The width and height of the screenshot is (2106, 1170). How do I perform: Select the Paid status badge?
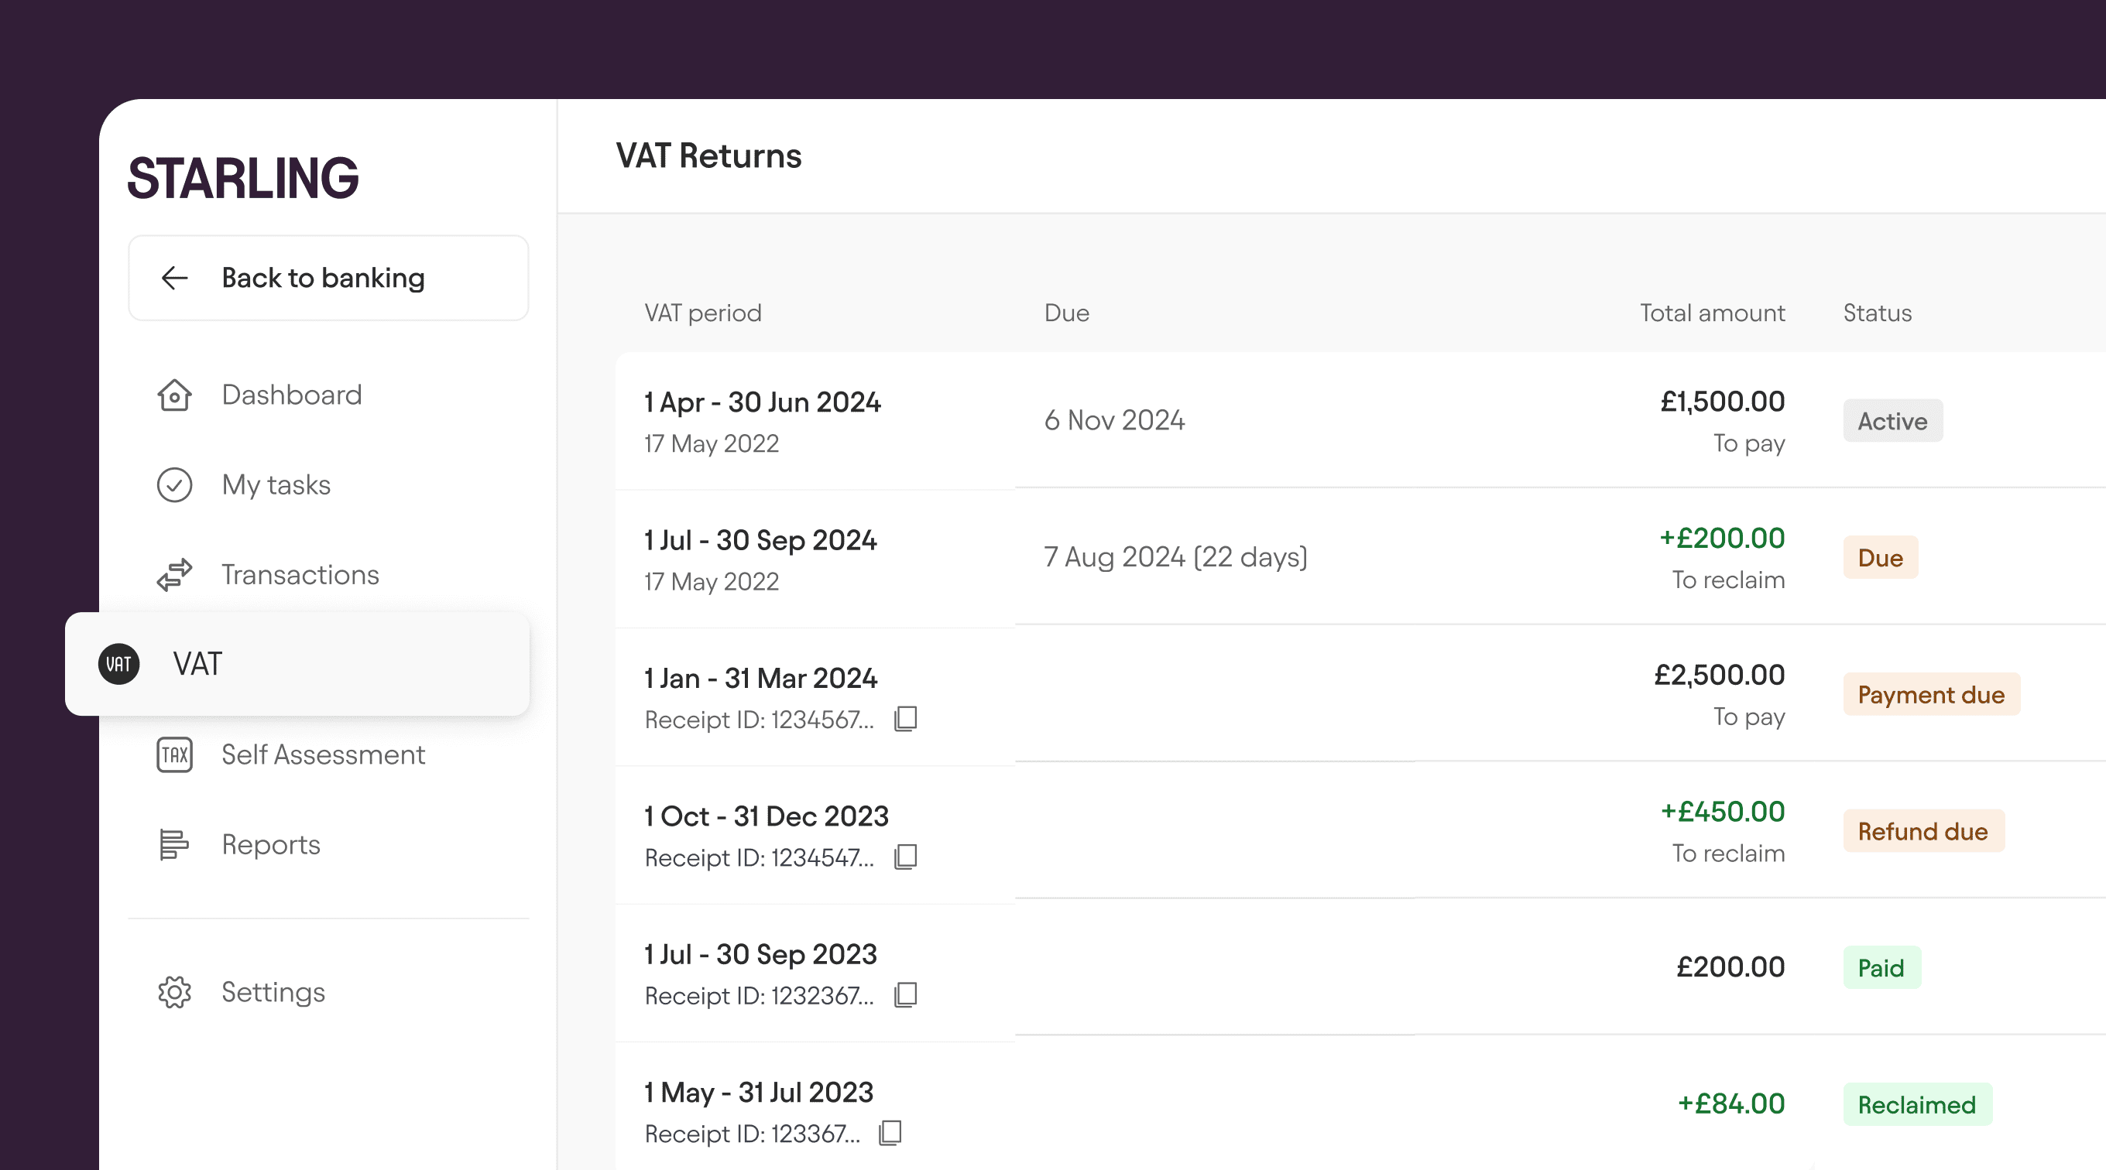(1882, 967)
